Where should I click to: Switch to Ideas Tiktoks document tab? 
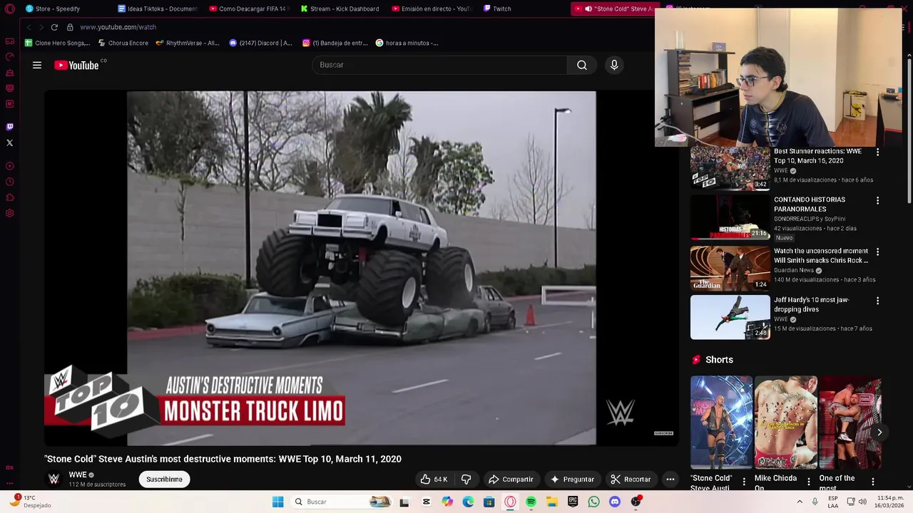coord(157,9)
